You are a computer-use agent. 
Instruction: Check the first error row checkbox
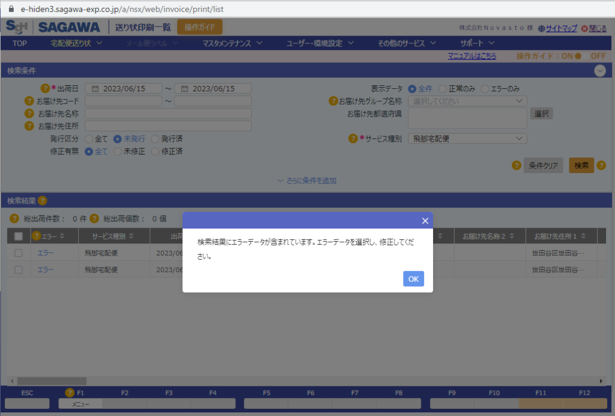pyautogui.click(x=19, y=252)
